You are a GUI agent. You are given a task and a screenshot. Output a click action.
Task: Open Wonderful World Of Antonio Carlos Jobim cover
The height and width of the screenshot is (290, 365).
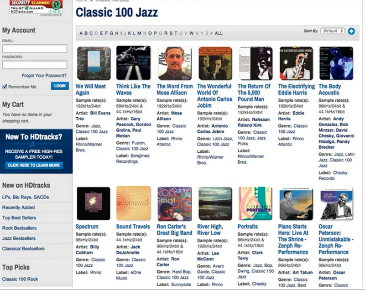215,63
